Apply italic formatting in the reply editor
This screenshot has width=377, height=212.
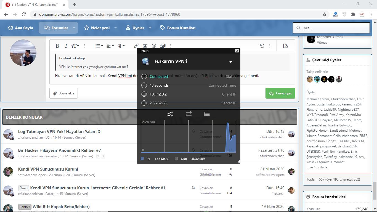[66, 46]
